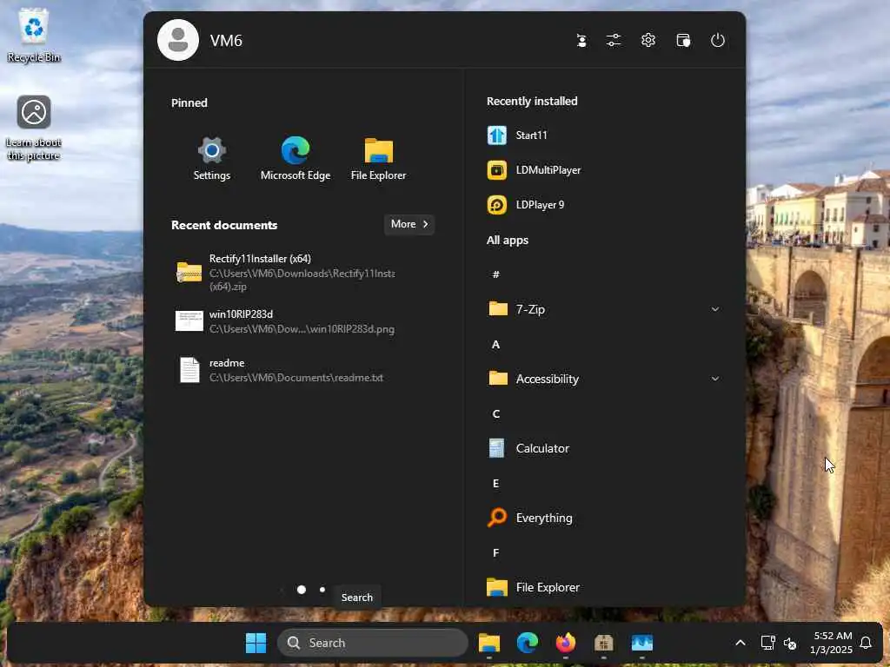Click the taskbar Search box
Screen dimensions: 890x667
click(373, 643)
